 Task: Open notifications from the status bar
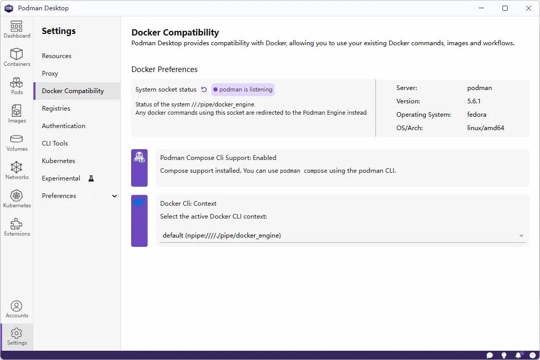(x=518, y=355)
